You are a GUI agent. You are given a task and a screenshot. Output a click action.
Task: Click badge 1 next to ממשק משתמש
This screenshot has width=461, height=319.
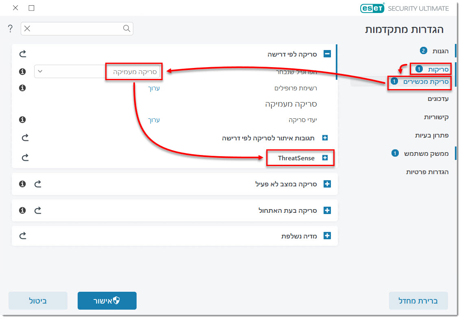click(x=395, y=153)
